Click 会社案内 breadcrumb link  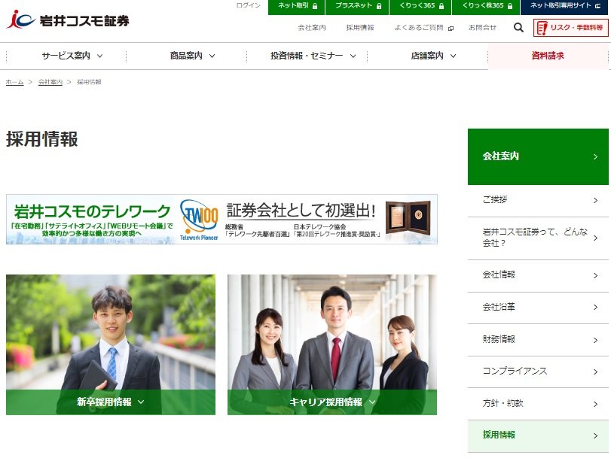coord(50,82)
